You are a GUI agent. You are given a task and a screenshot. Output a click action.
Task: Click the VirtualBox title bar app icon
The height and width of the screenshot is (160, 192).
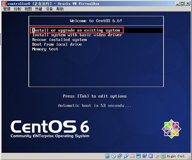click(x=4, y=3)
